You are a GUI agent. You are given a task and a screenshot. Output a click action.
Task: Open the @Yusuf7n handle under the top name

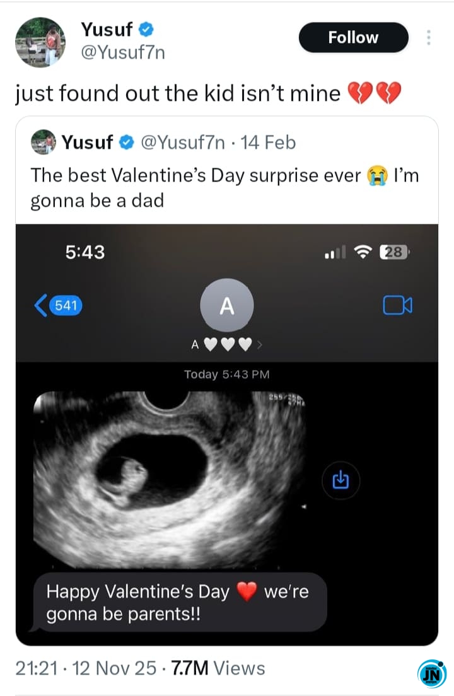coord(123,52)
